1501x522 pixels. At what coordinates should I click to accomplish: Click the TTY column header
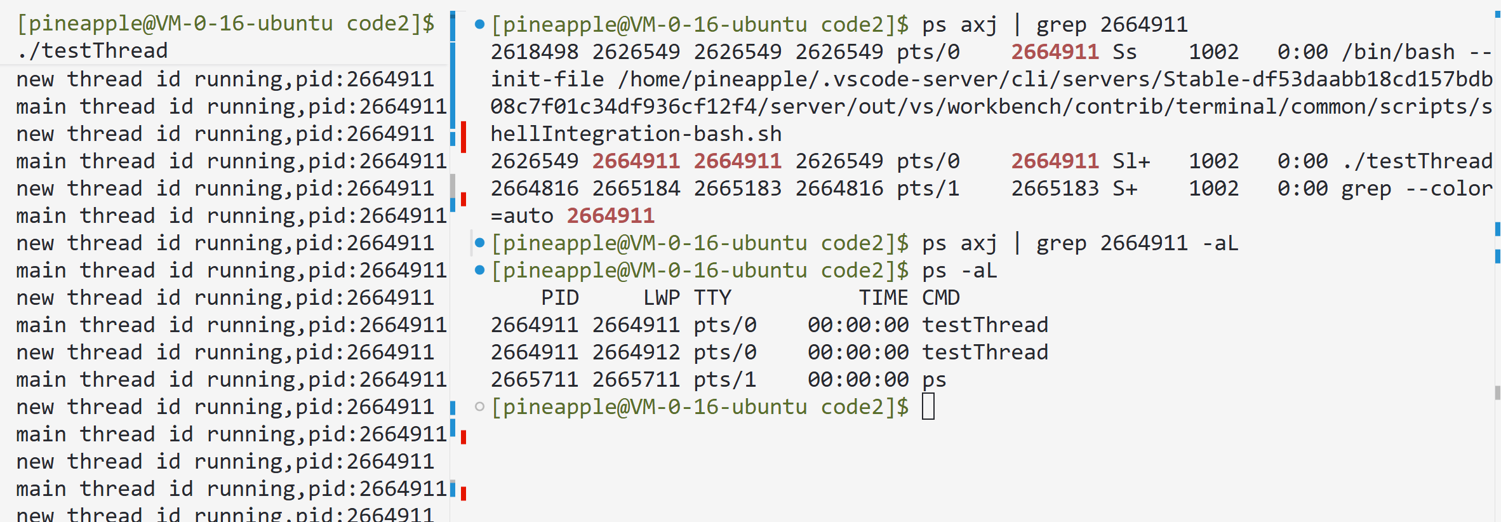(712, 298)
